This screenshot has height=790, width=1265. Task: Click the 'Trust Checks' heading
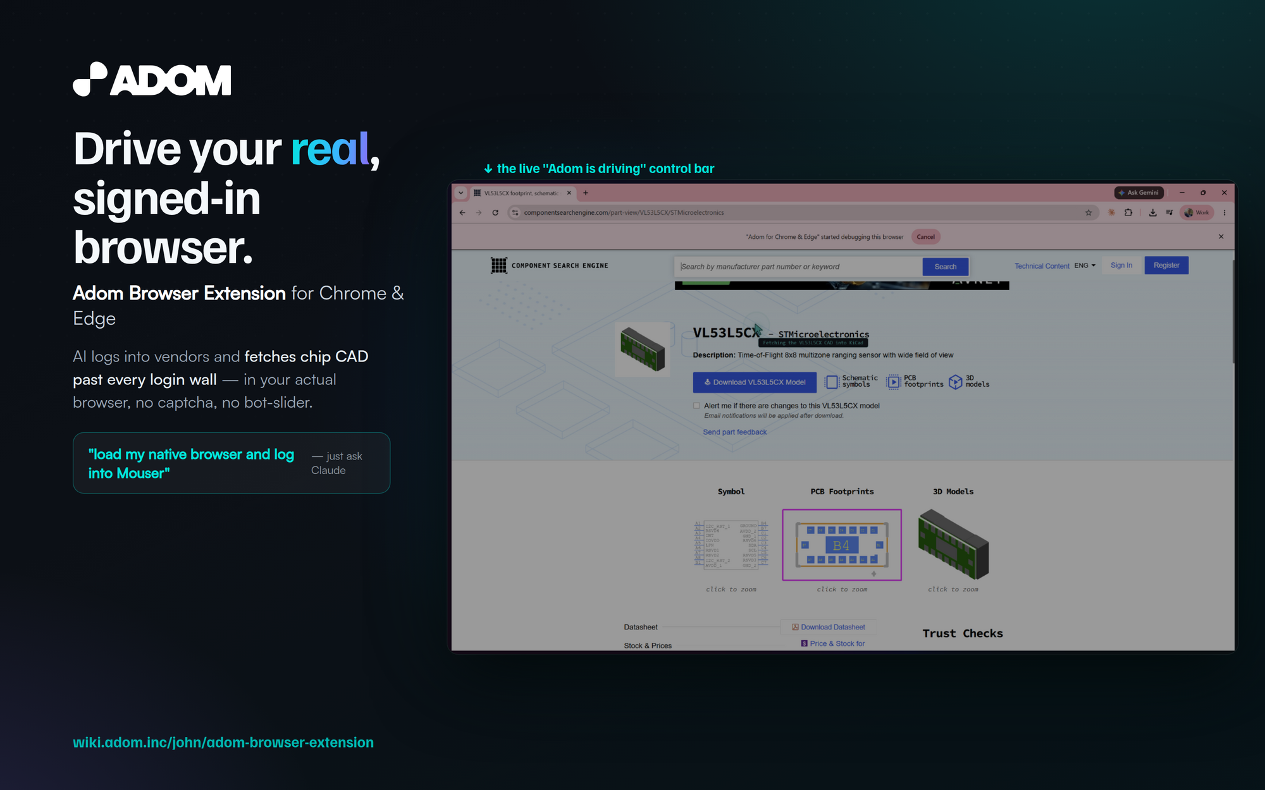coord(963,633)
